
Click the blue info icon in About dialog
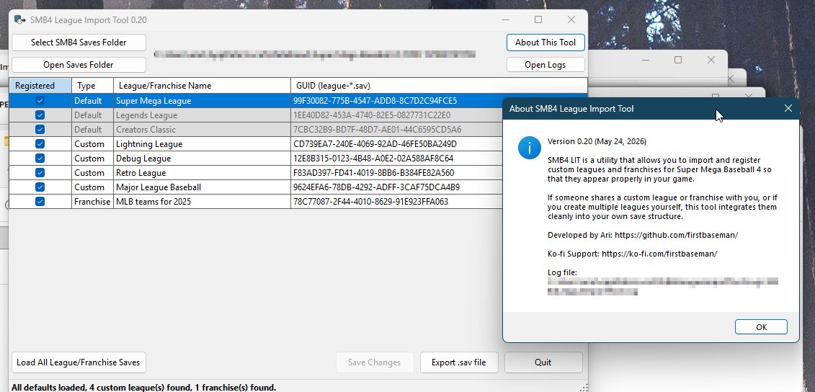click(x=529, y=148)
